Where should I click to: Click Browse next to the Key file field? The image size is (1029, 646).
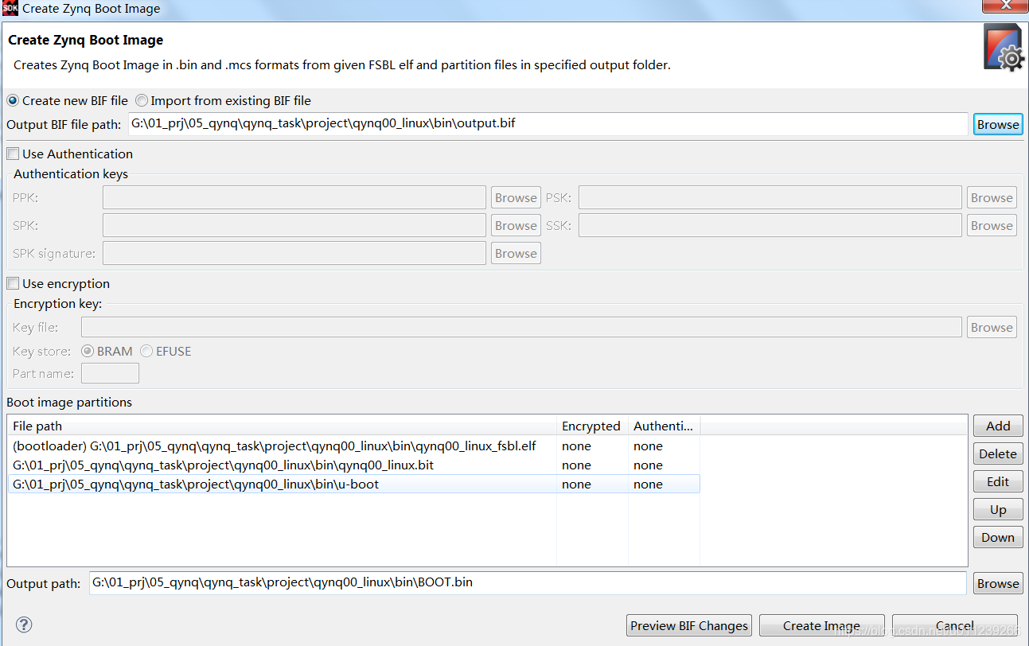coord(992,327)
